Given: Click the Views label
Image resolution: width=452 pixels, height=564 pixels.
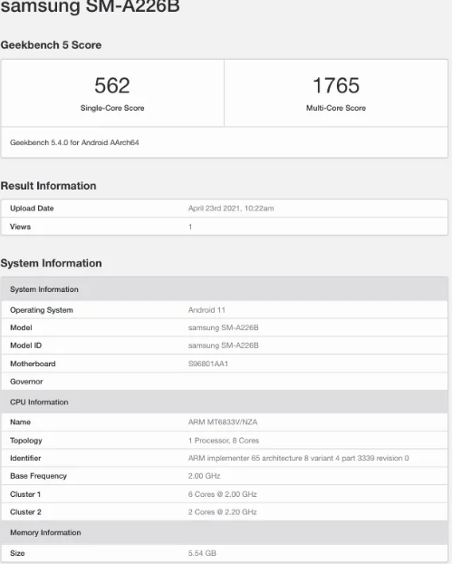Looking at the screenshot, I should click(x=20, y=227).
